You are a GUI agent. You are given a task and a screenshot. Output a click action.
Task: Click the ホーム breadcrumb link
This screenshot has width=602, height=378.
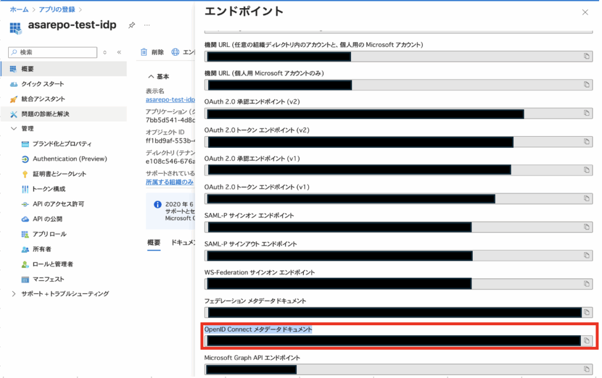coord(19,9)
